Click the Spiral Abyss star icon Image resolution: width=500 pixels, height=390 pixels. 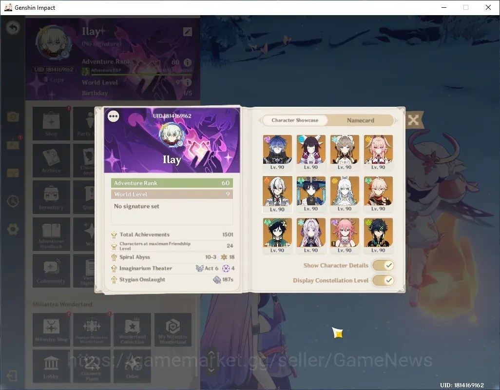click(x=224, y=257)
